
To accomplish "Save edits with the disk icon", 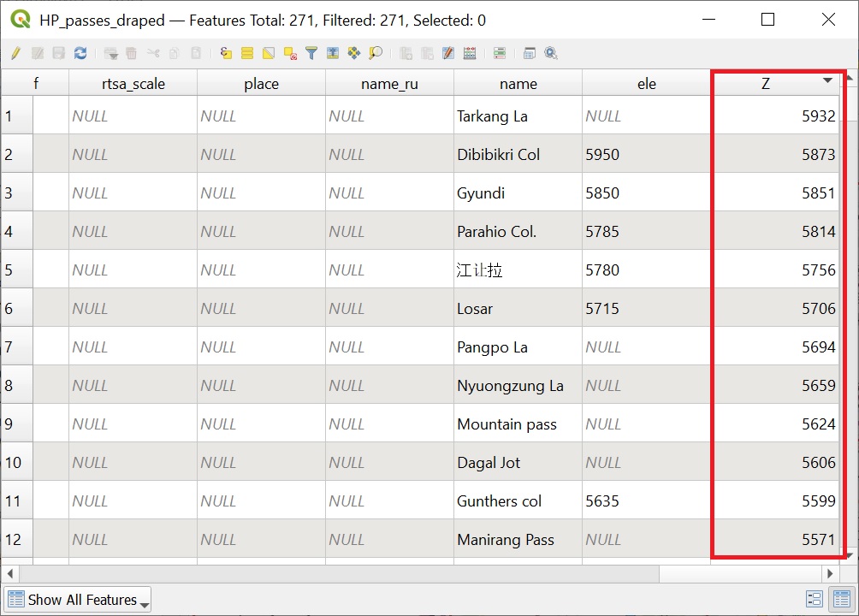I will pyautogui.click(x=59, y=53).
